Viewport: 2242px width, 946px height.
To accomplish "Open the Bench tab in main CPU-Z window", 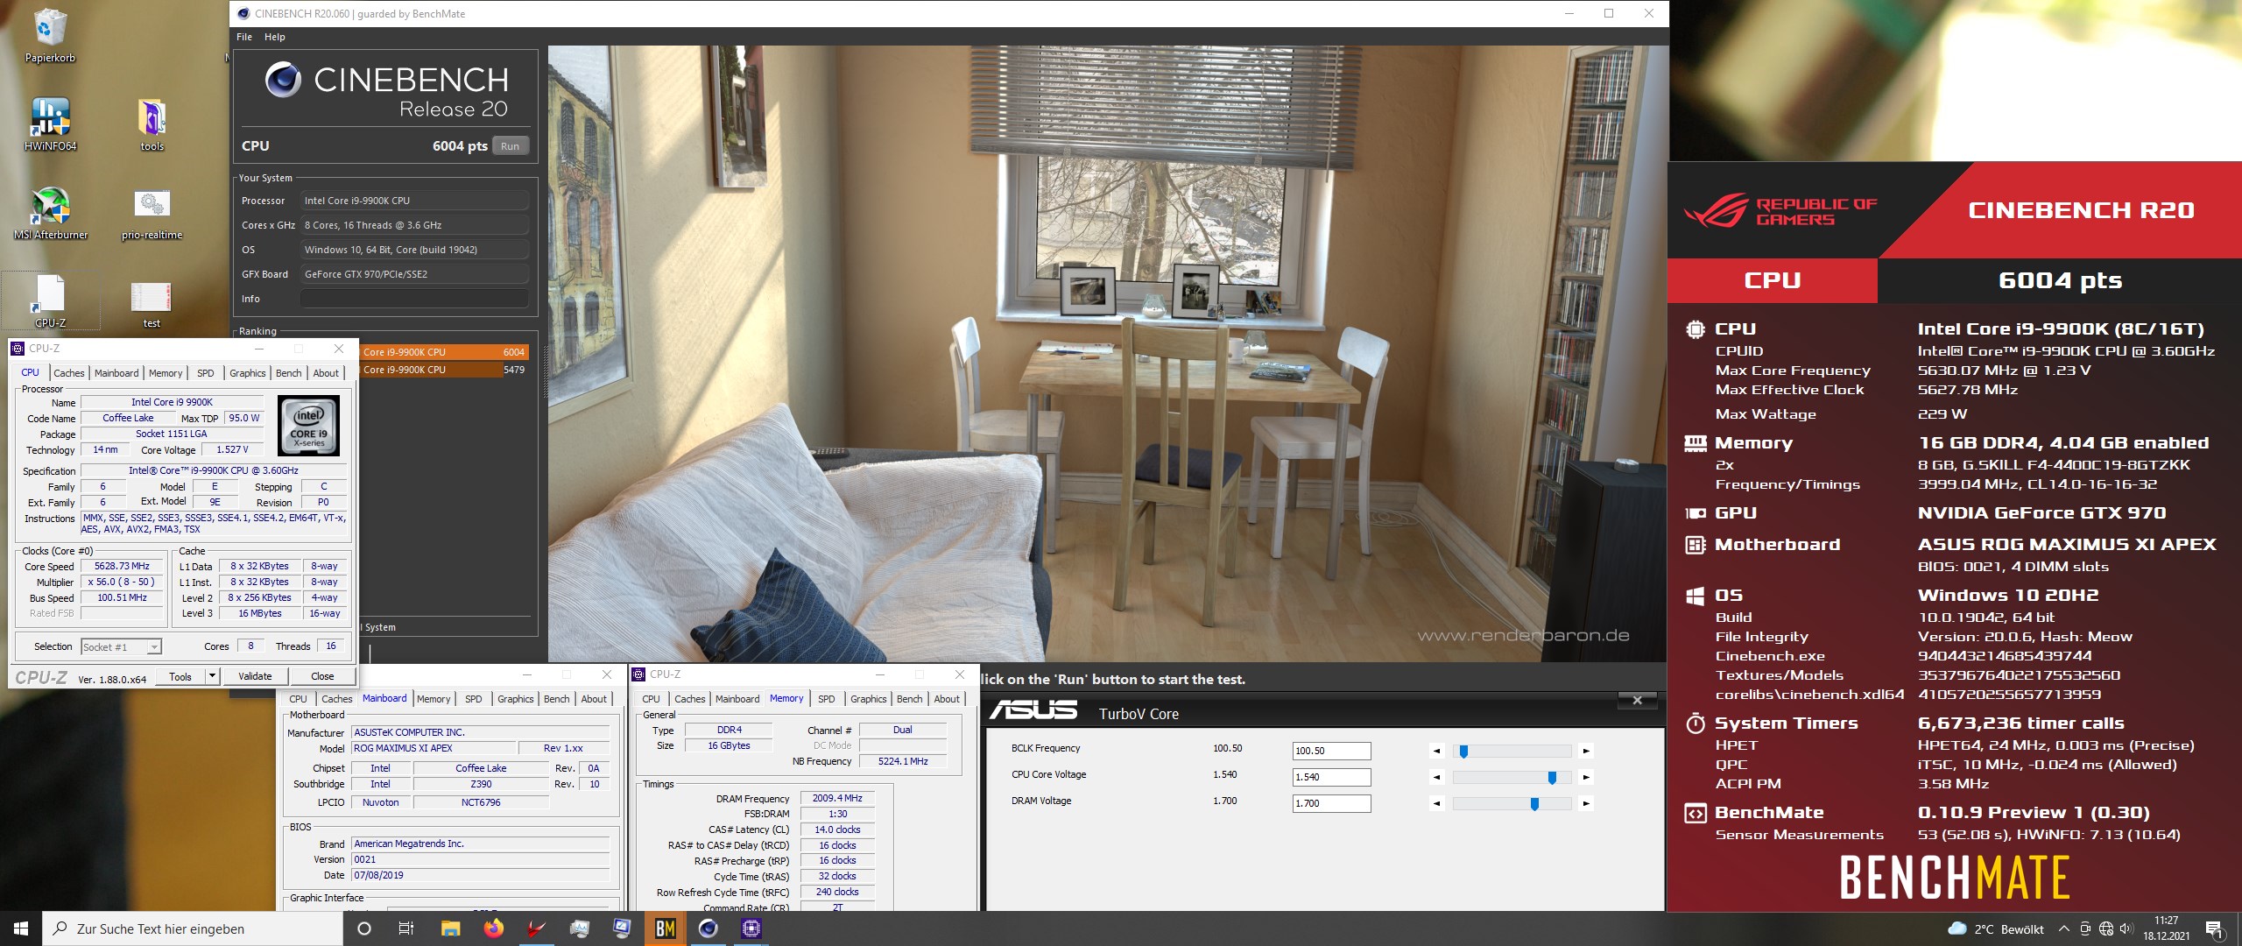I will [289, 373].
